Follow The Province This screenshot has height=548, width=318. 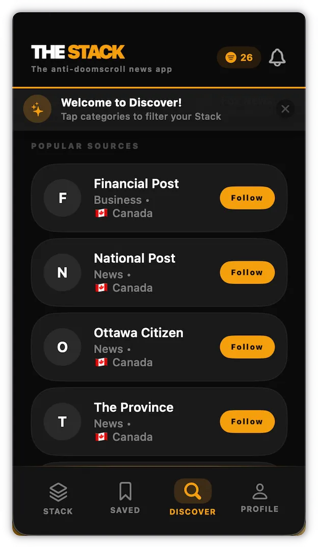(x=247, y=421)
